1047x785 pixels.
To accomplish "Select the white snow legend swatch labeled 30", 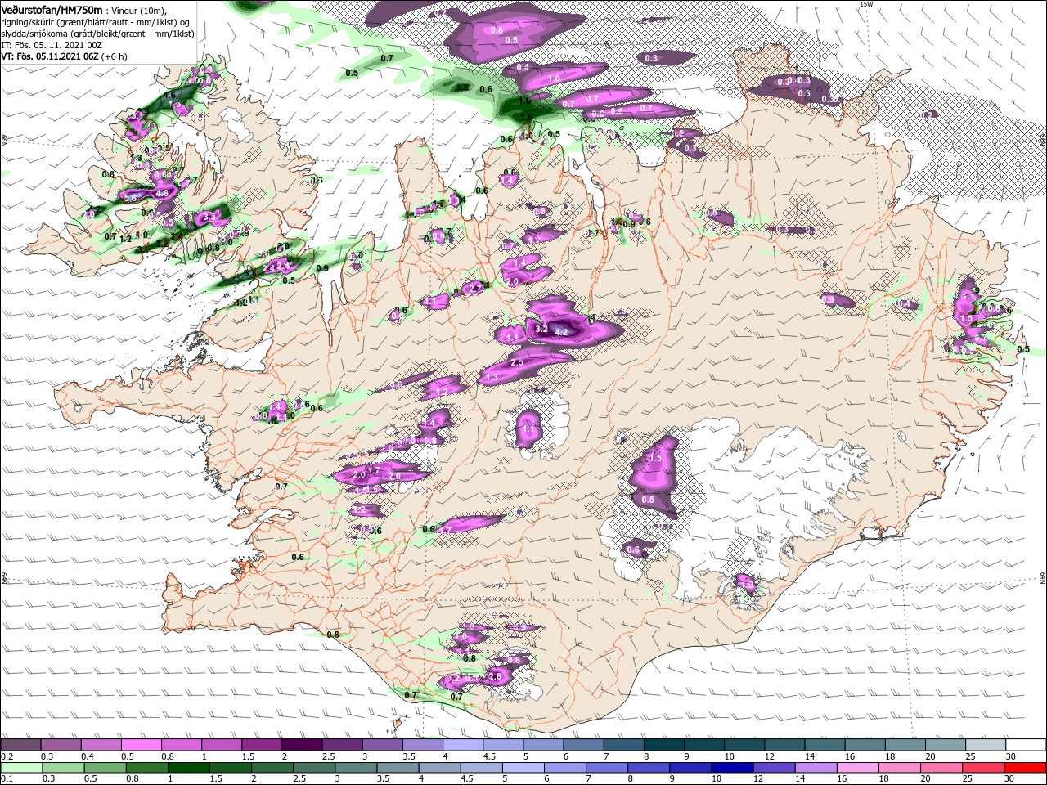I will pyautogui.click(x=1026, y=745).
